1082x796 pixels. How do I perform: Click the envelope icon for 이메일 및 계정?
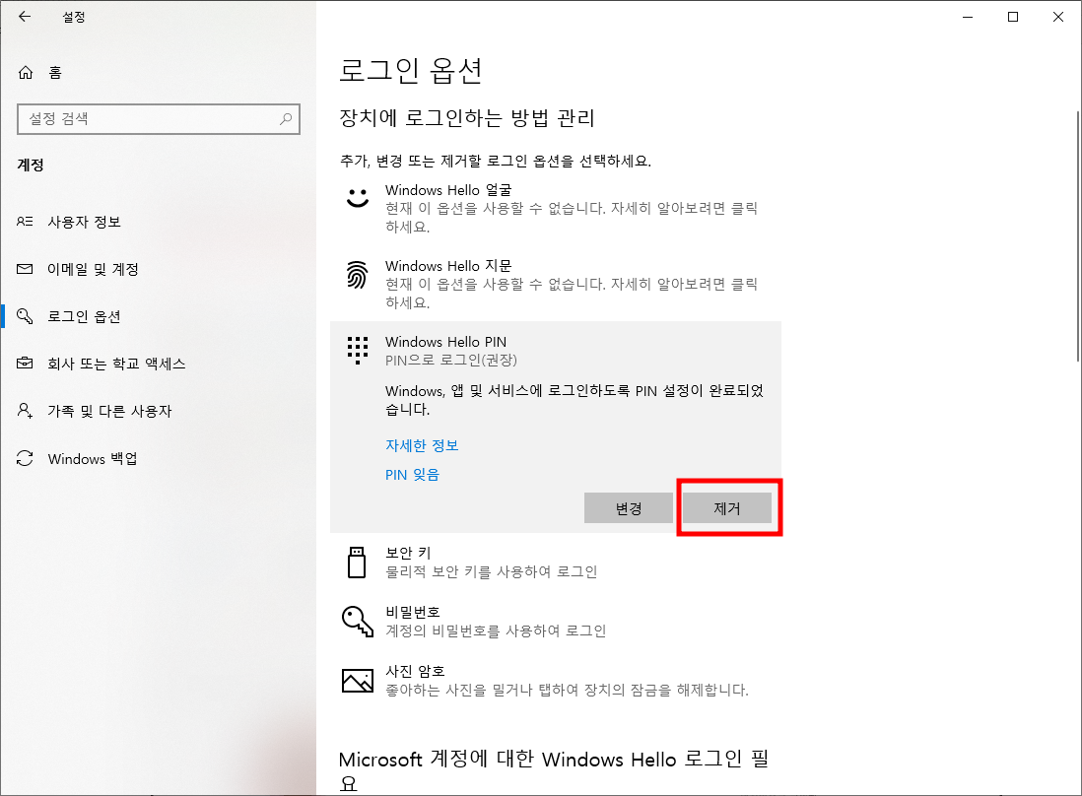pos(25,269)
